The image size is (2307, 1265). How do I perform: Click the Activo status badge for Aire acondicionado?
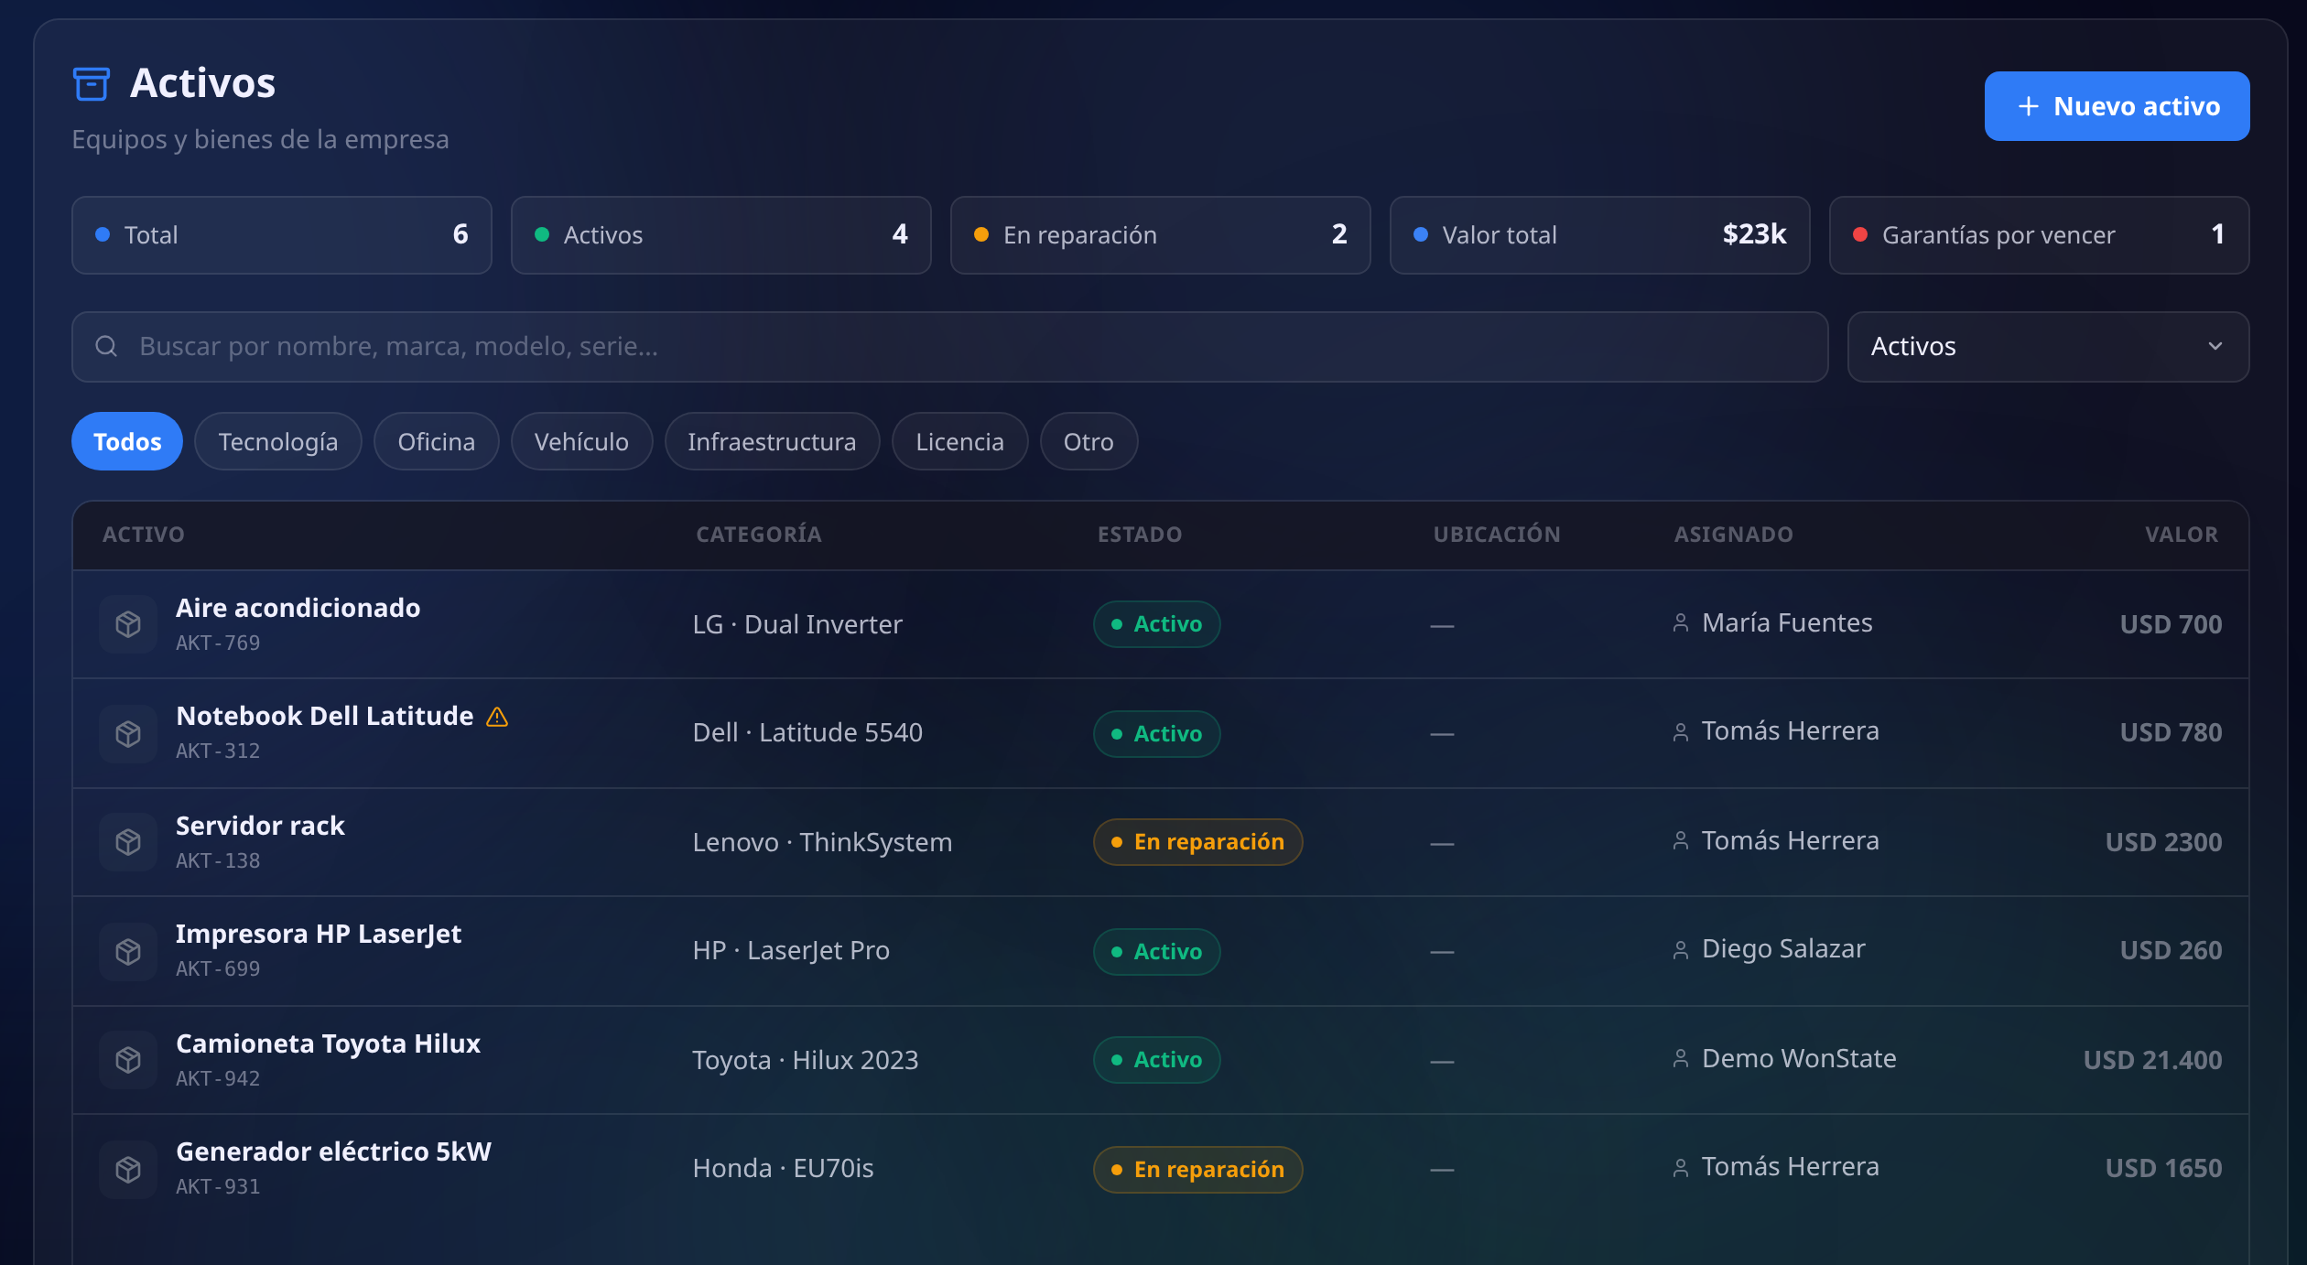click(1157, 624)
